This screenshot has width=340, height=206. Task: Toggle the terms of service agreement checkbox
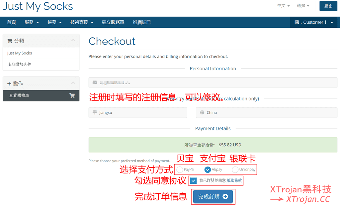click(193, 181)
